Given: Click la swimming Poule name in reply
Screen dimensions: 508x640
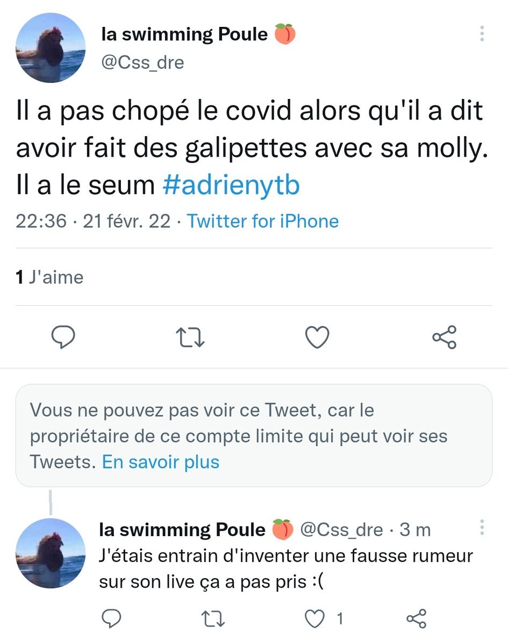Looking at the screenshot, I should click(183, 530).
